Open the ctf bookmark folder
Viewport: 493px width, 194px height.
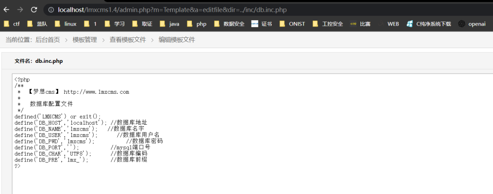click(x=12, y=24)
